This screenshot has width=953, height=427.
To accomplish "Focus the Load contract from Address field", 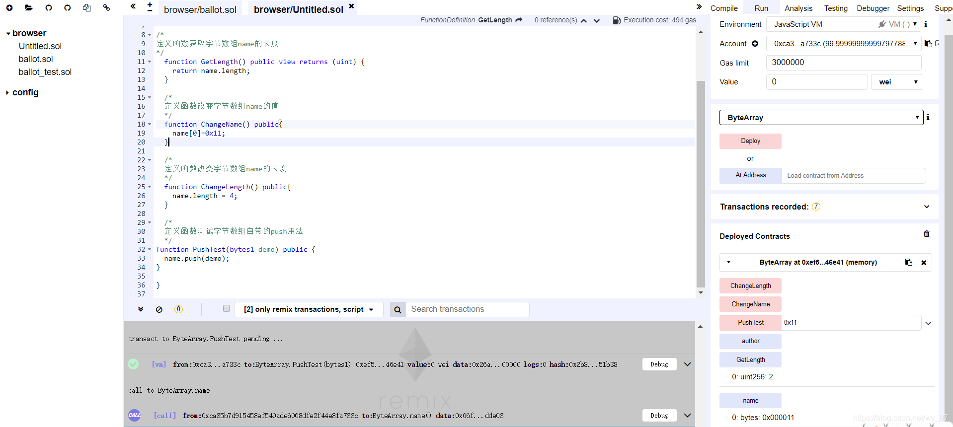I will tap(853, 176).
